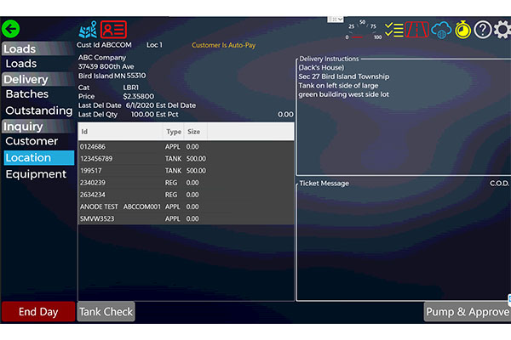This screenshot has height=340, width=511.
Task: Click the Tank Check button
Action: [x=106, y=312]
